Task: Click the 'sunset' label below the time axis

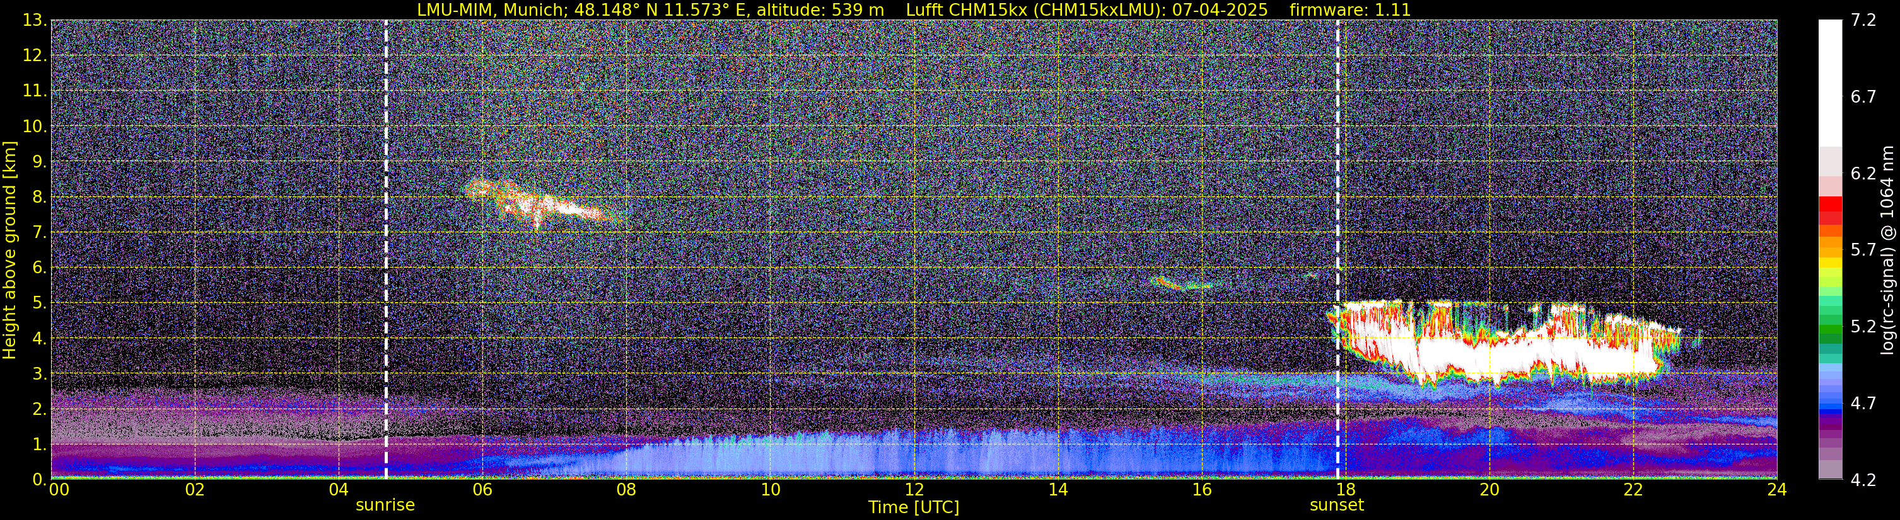Action: point(1336,506)
